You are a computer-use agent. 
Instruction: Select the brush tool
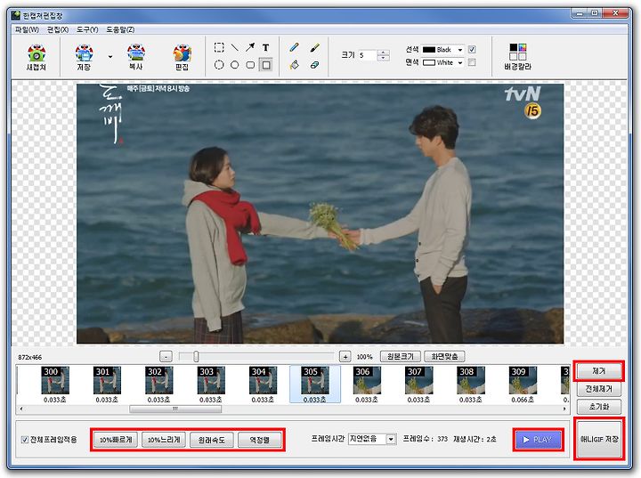(x=314, y=47)
